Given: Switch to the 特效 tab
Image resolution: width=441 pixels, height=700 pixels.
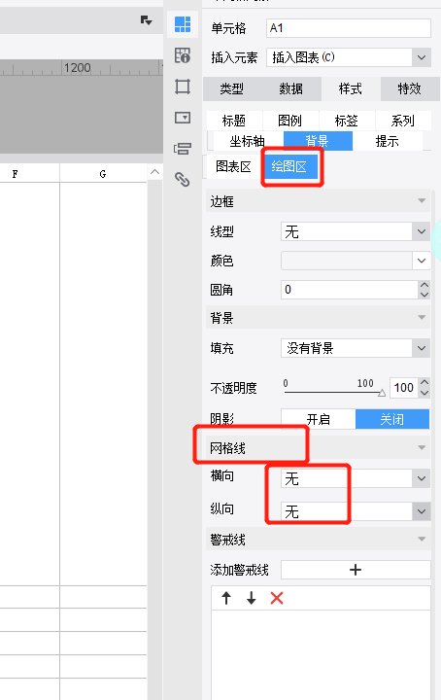Looking at the screenshot, I should click(409, 88).
